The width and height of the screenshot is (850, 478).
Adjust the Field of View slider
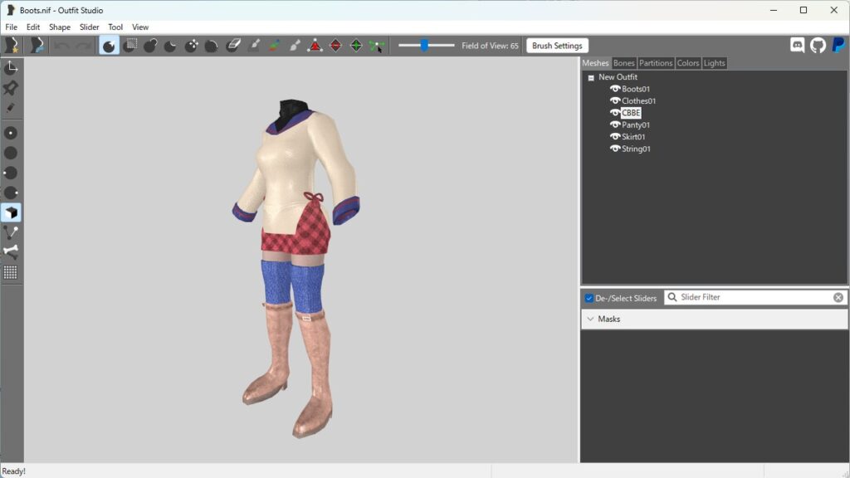[424, 46]
